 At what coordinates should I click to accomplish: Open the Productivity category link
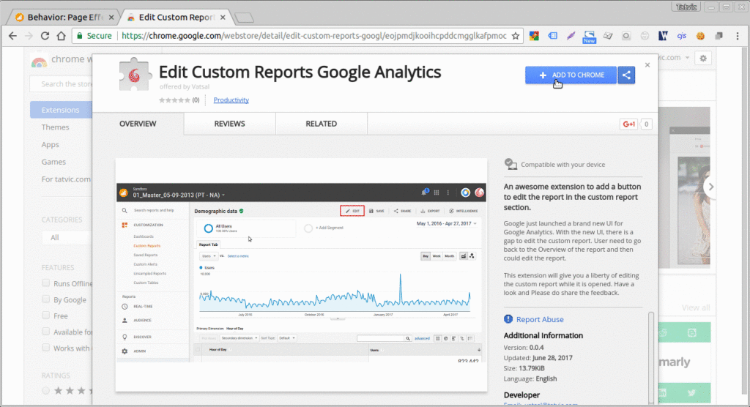click(x=231, y=100)
